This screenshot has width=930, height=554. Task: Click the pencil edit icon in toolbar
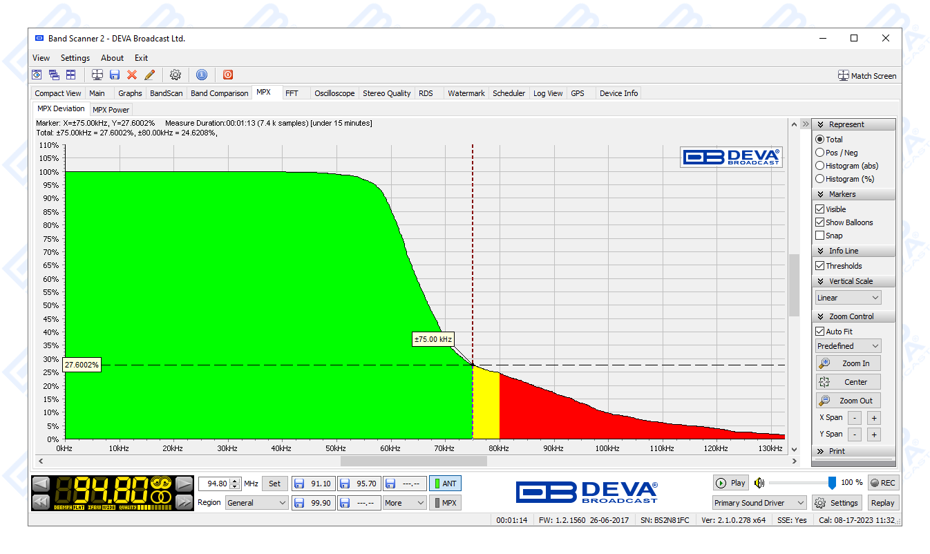(x=149, y=75)
